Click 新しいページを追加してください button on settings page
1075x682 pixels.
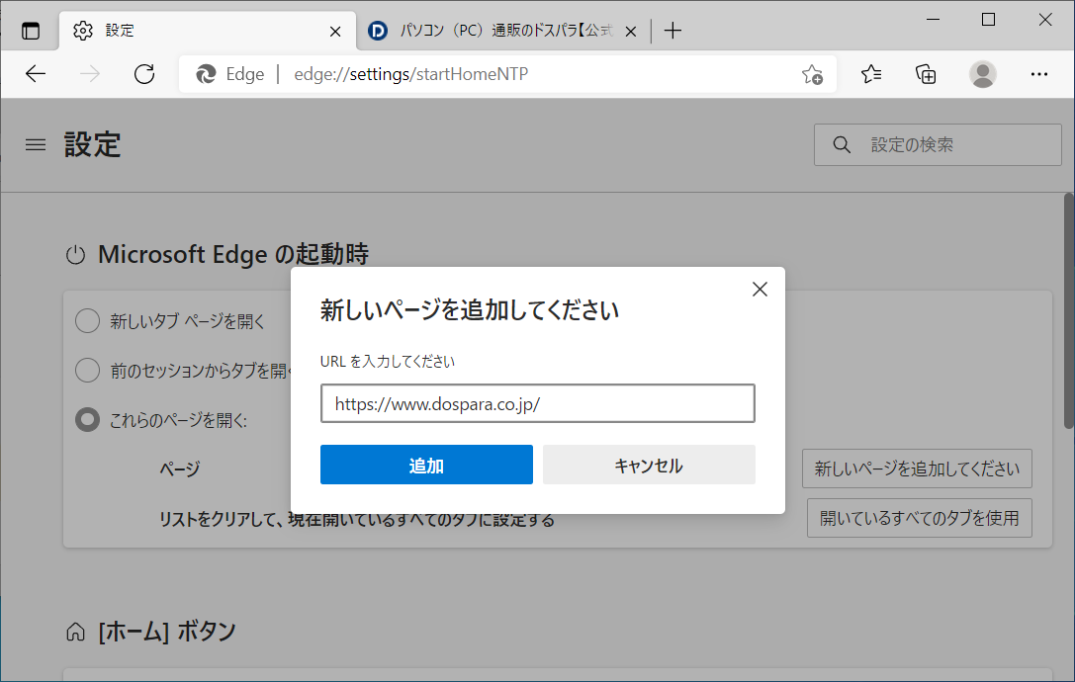click(x=917, y=469)
